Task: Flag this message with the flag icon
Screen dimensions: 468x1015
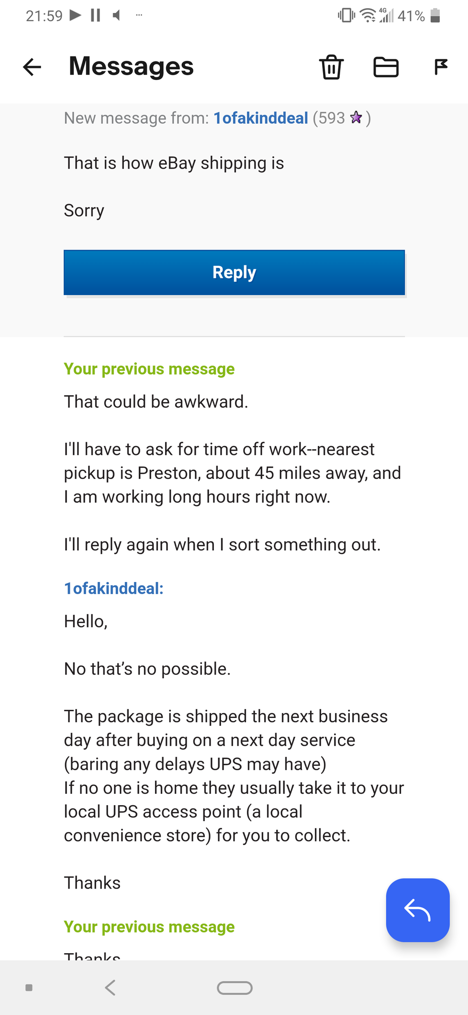Action: (x=440, y=67)
